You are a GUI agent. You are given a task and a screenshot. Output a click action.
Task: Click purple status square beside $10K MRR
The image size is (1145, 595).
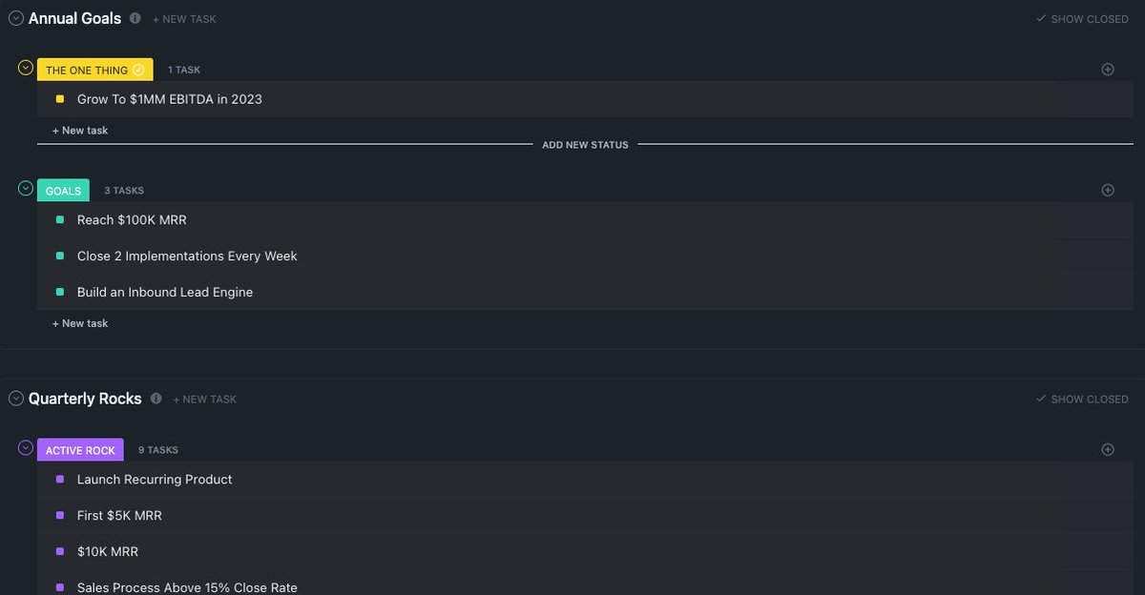coord(60,551)
